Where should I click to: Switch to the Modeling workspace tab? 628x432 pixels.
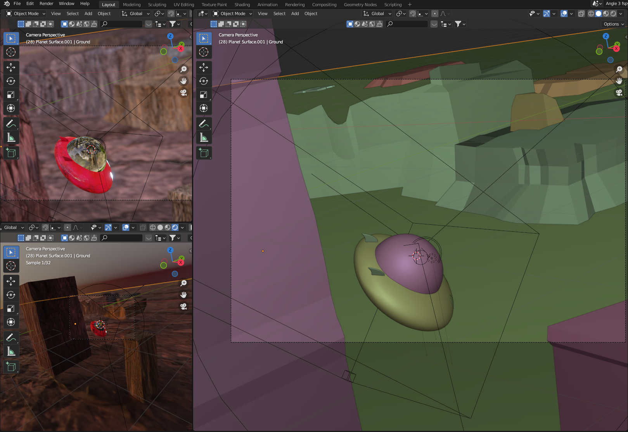[132, 5]
